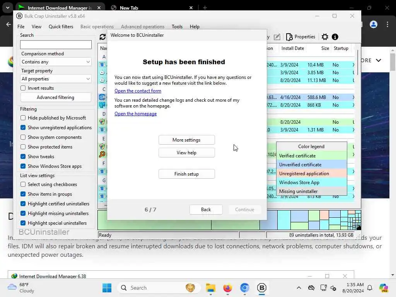Image resolution: width=396 pixels, height=297 pixels.
Task: Toggle Invert results checkbox
Action: point(23,88)
